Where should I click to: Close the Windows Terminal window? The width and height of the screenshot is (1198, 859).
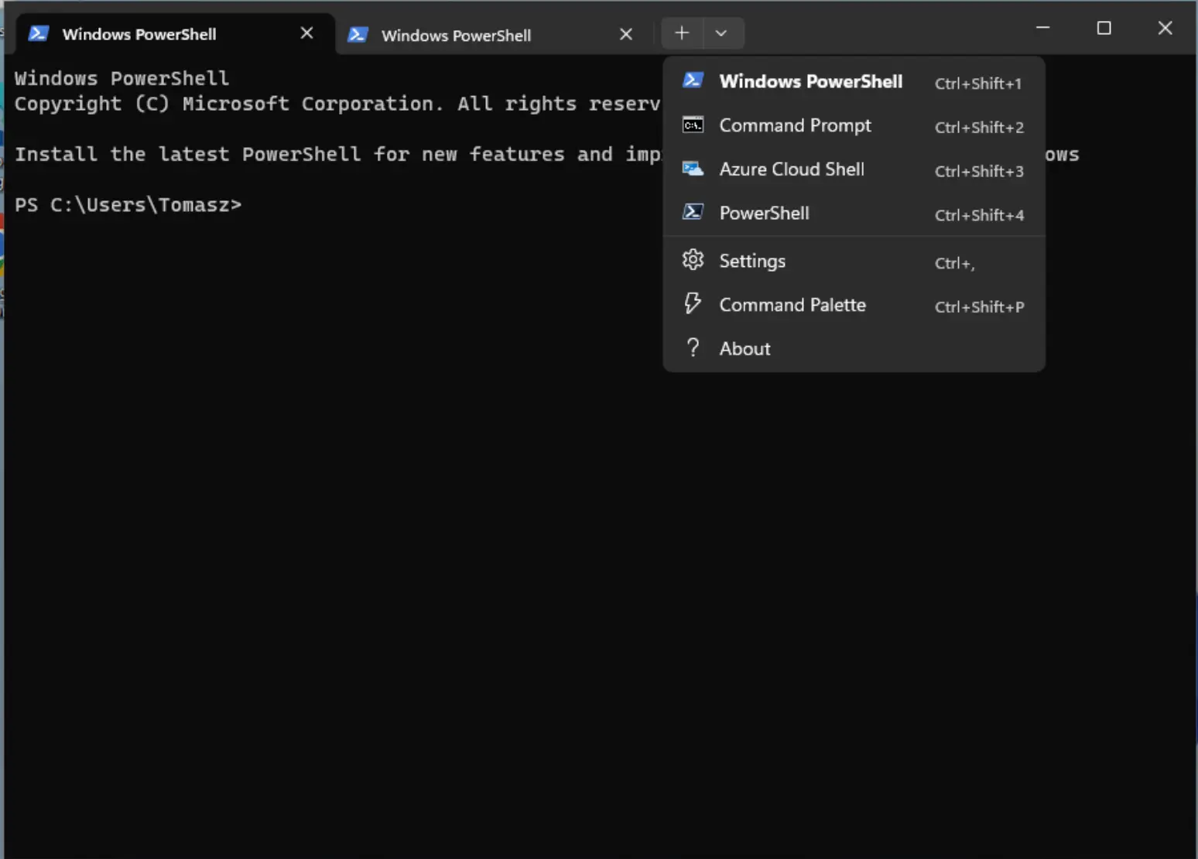[1165, 29]
